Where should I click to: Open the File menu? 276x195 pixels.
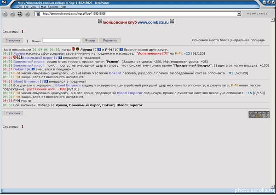(x=19, y=7)
